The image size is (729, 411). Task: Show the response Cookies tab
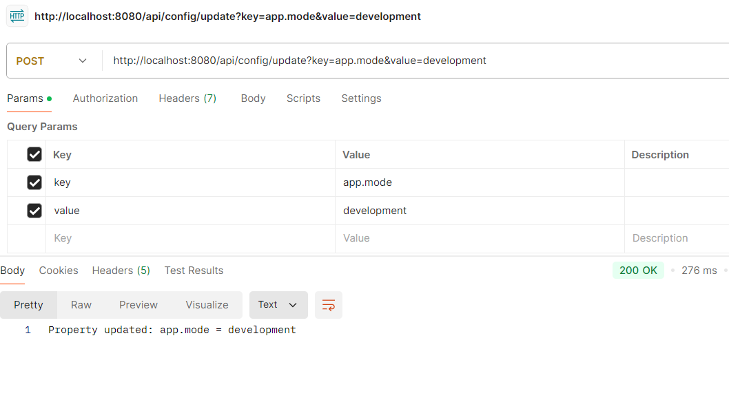coord(59,271)
